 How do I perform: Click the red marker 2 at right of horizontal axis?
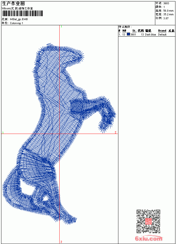[116, 132]
